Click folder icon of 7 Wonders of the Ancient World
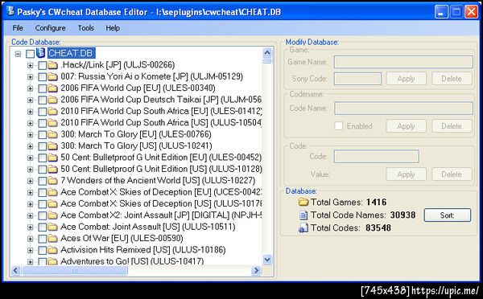Screen dimensions: 483x299 [x=52, y=181]
